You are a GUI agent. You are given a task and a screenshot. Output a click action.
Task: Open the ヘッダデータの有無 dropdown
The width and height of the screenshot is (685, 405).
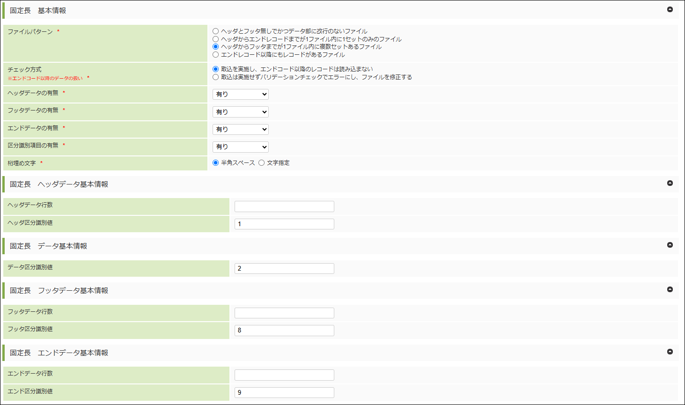[x=241, y=95]
